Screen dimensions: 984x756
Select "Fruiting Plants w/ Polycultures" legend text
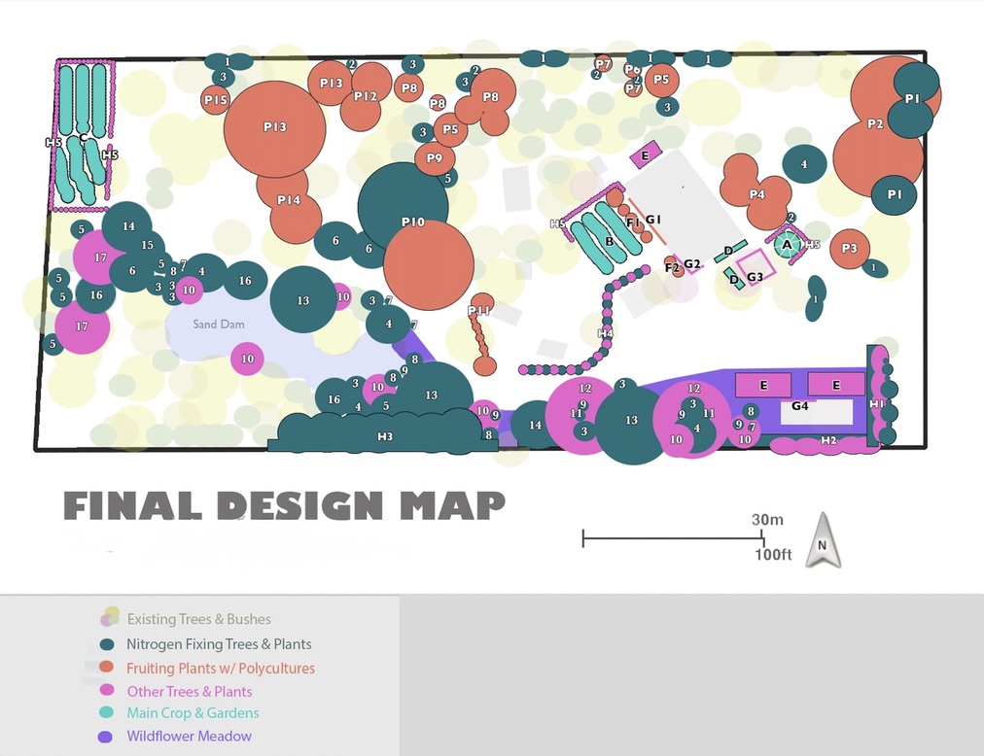[221, 669]
